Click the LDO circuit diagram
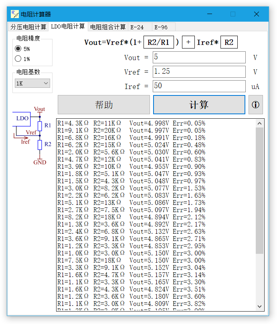Image resolution: width=277 pixels, height=324 pixels. [32, 136]
